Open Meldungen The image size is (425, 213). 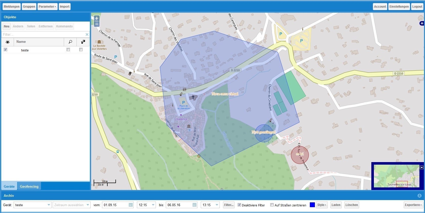[12, 7]
